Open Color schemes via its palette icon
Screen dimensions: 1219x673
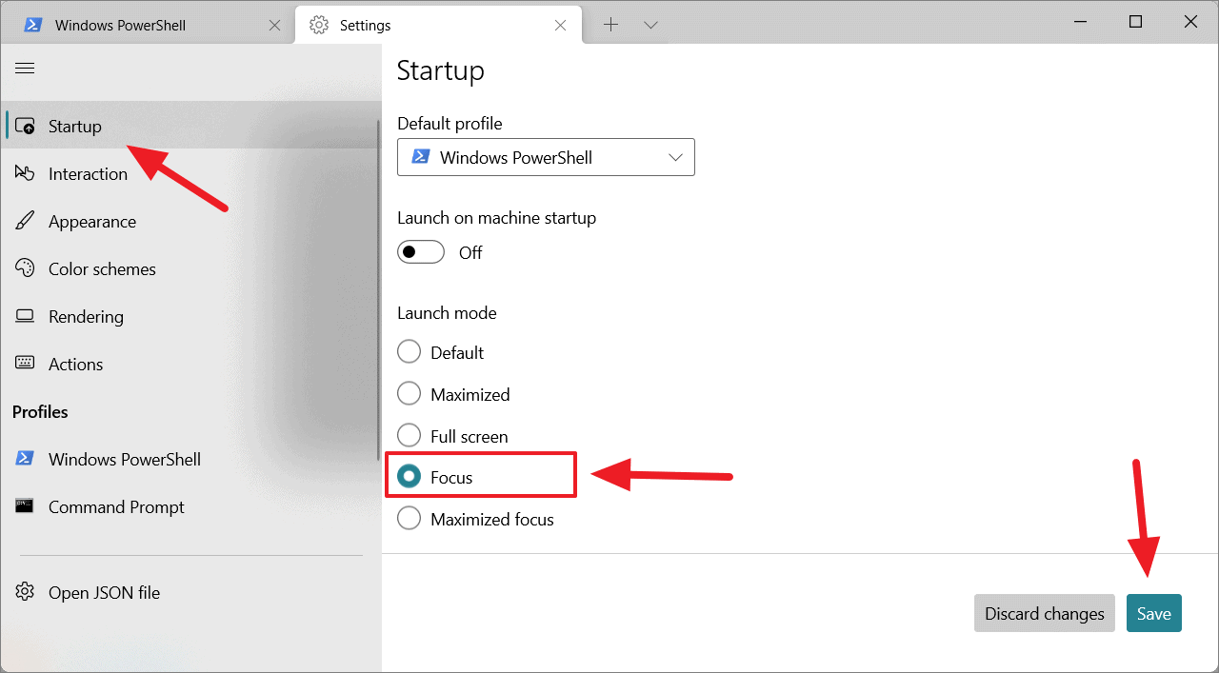pyautogui.click(x=26, y=268)
